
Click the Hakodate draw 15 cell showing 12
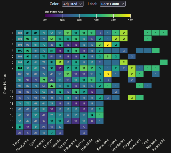[x=92, y=115]
